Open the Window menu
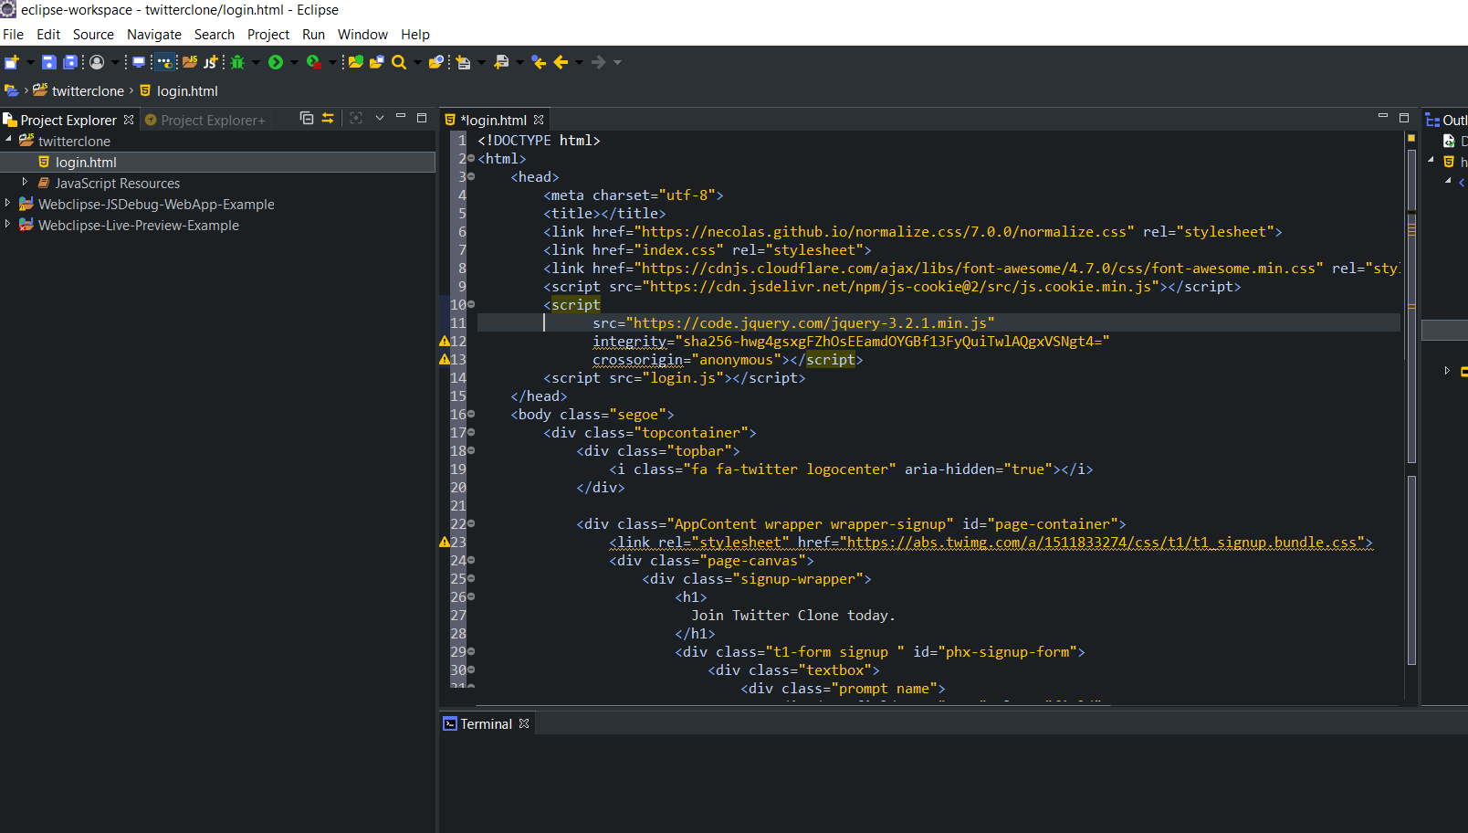The height and width of the screenshot is (833, 1468). 362,35
